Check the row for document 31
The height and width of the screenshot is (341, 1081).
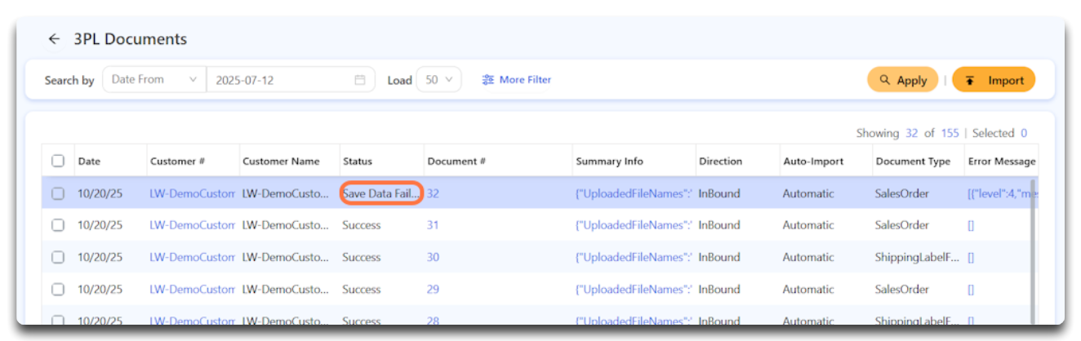click(58, 225)
